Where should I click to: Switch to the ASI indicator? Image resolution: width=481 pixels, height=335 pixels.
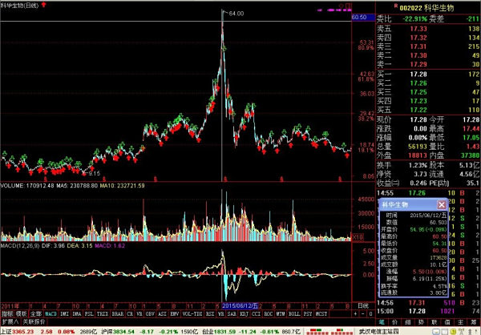[162, 314]
